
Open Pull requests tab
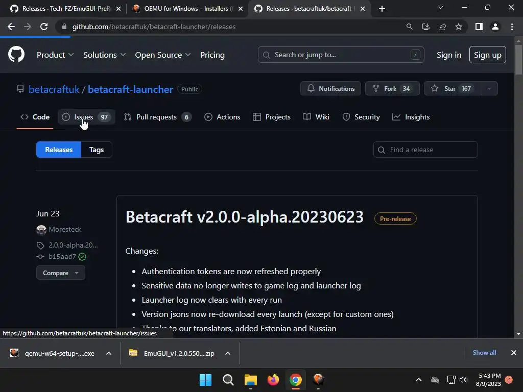coord(157,117)
